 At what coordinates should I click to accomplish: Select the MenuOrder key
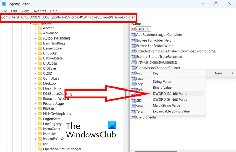pos(52,129)
